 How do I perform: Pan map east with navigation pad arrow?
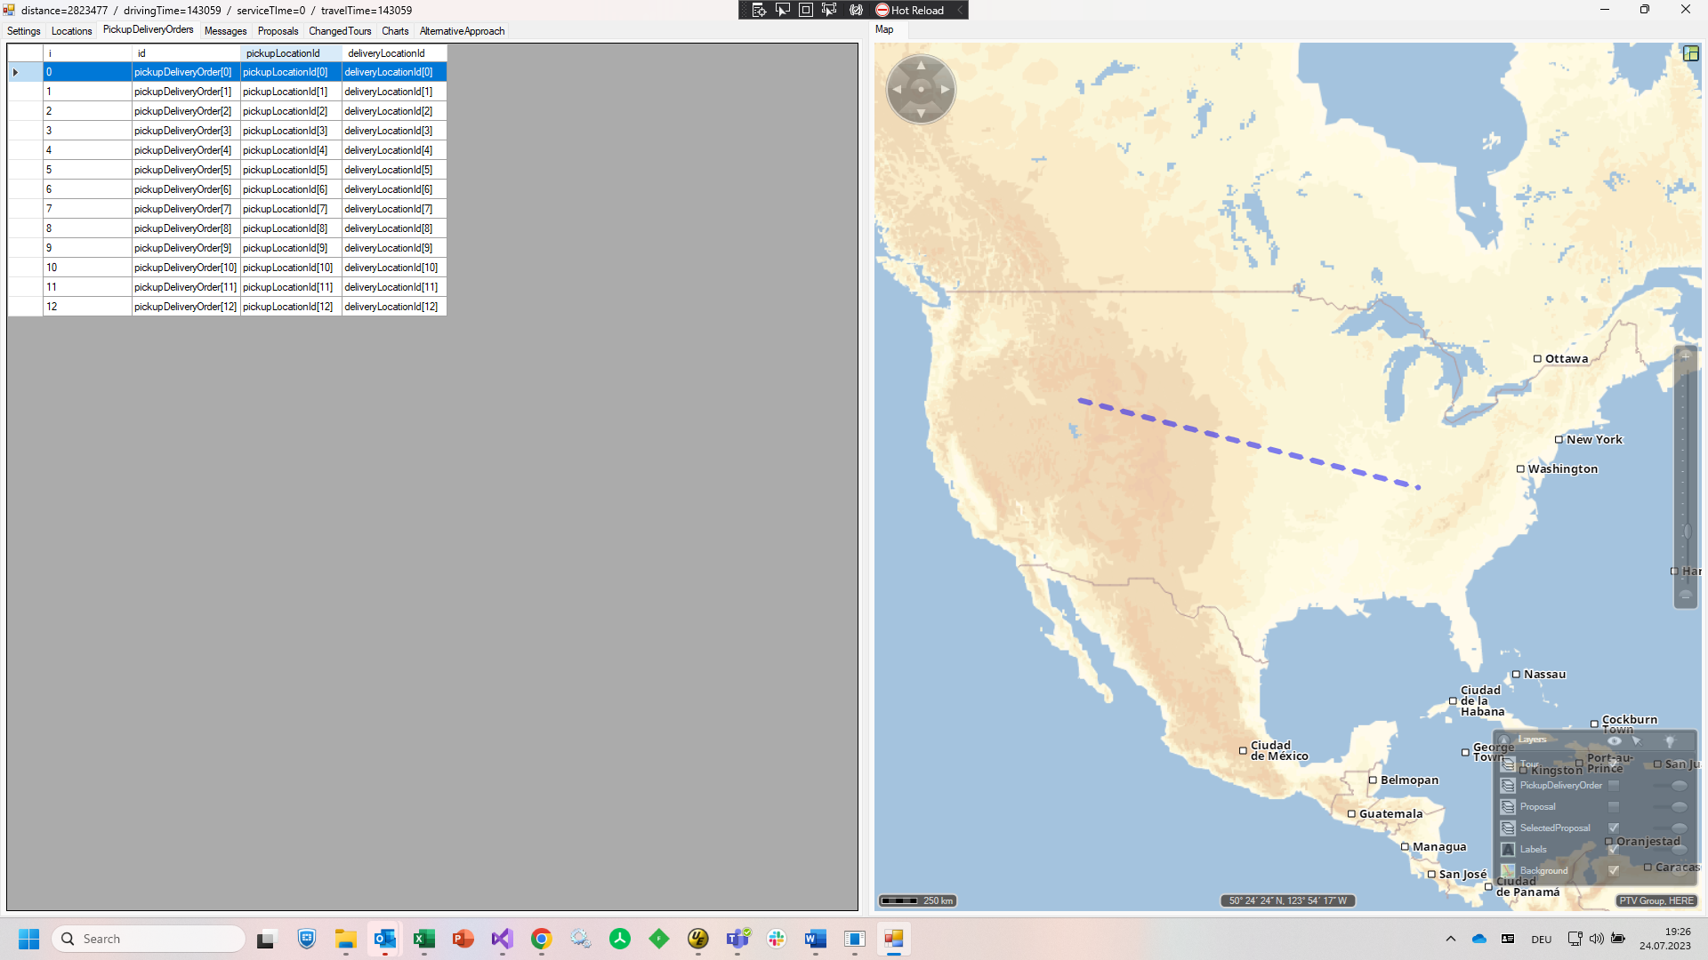[x=945, y=89]
